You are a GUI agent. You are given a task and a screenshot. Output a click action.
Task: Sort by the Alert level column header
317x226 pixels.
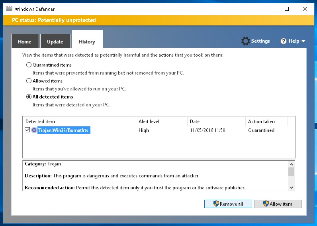pyautogui.click(x=162, y=122)
